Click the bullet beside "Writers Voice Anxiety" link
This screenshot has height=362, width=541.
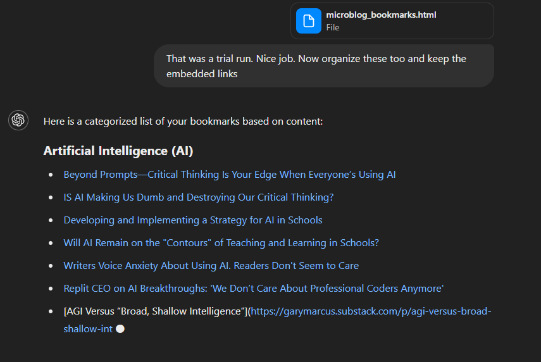click(51, 266)
